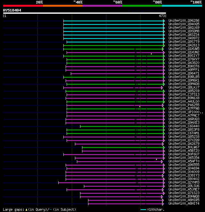
Task: Click the purple alignment bar of UniRef100_Q9AXE3
Action: point(115,123)
